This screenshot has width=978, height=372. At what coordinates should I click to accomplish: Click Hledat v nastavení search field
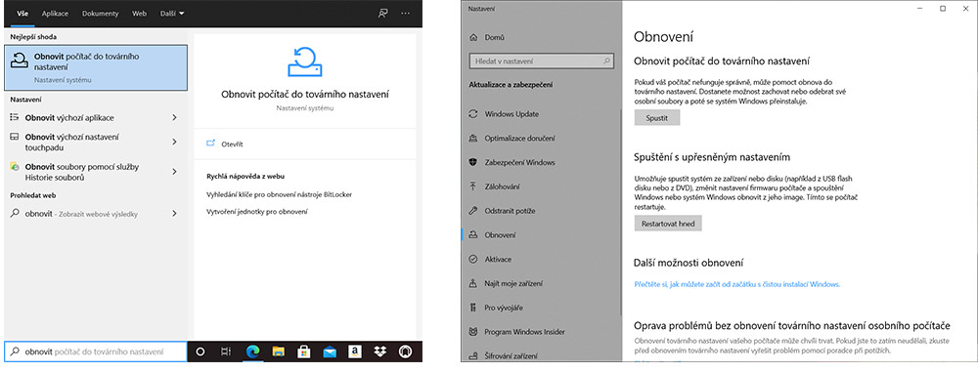click(542, 62)
